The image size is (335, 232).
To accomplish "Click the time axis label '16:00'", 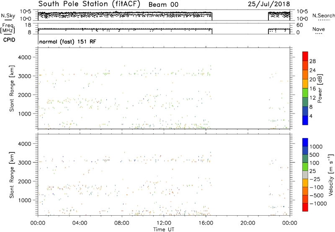I will coord(206,223).
